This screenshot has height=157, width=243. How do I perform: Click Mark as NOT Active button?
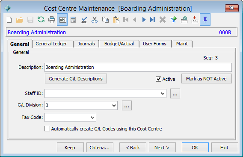(207, 79)
